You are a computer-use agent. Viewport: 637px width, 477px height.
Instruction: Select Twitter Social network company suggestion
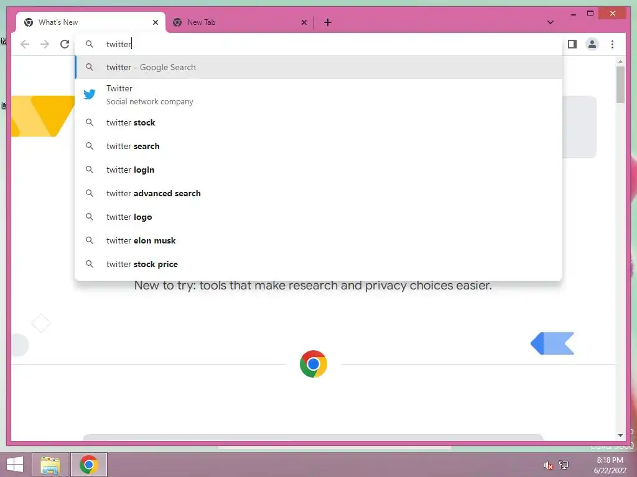pyautogui.click(x=318, y=95)
